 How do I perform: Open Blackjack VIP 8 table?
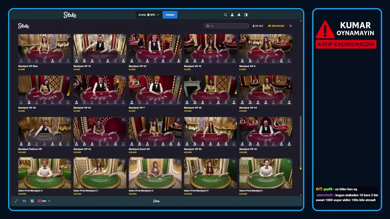[265, 49]
